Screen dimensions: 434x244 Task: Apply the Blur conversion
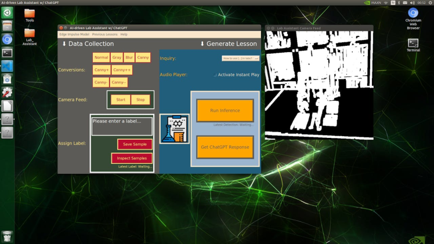tap(129, 57)
